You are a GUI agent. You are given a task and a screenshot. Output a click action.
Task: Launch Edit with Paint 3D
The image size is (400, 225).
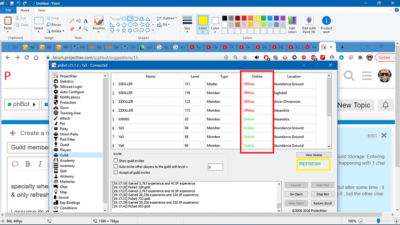click(309, 25)
